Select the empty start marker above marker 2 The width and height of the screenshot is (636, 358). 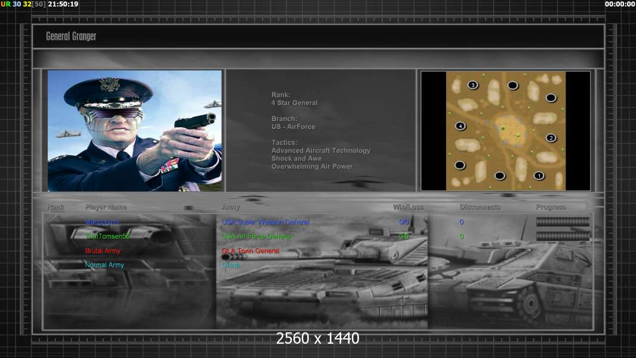click(x=551, y=98)
